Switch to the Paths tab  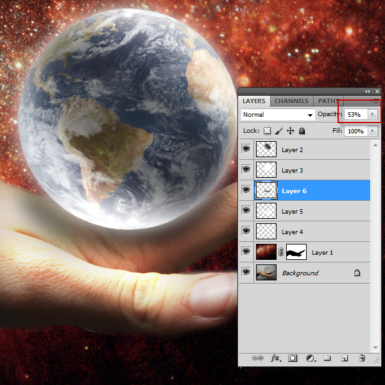328,101
